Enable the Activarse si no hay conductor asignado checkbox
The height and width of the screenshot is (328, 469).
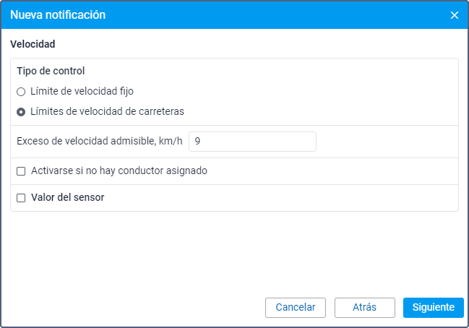tap(21, 171)
